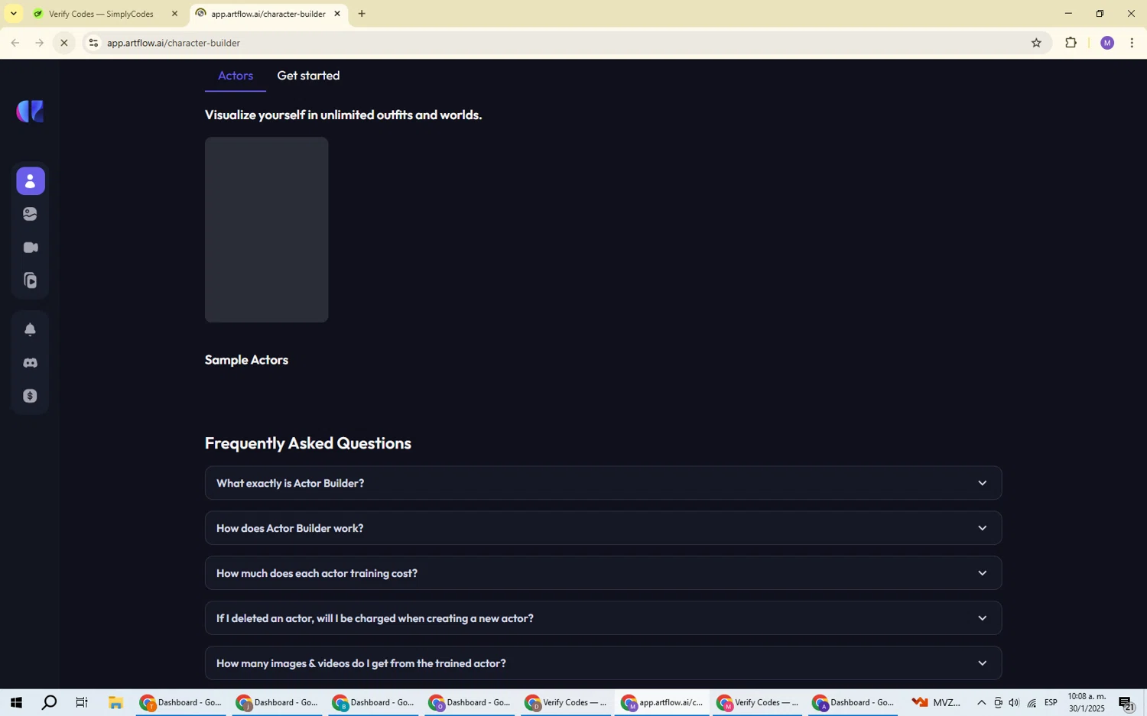Open a new browser tab
The height and width of the screenshot is (716, 1147).
coord(362,14)
